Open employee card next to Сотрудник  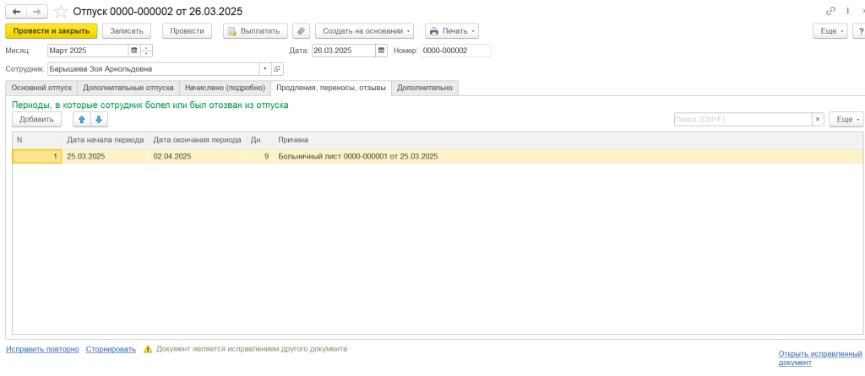(x=277, y=69)
